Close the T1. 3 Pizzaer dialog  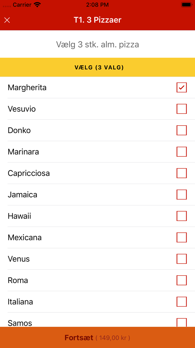7,20
